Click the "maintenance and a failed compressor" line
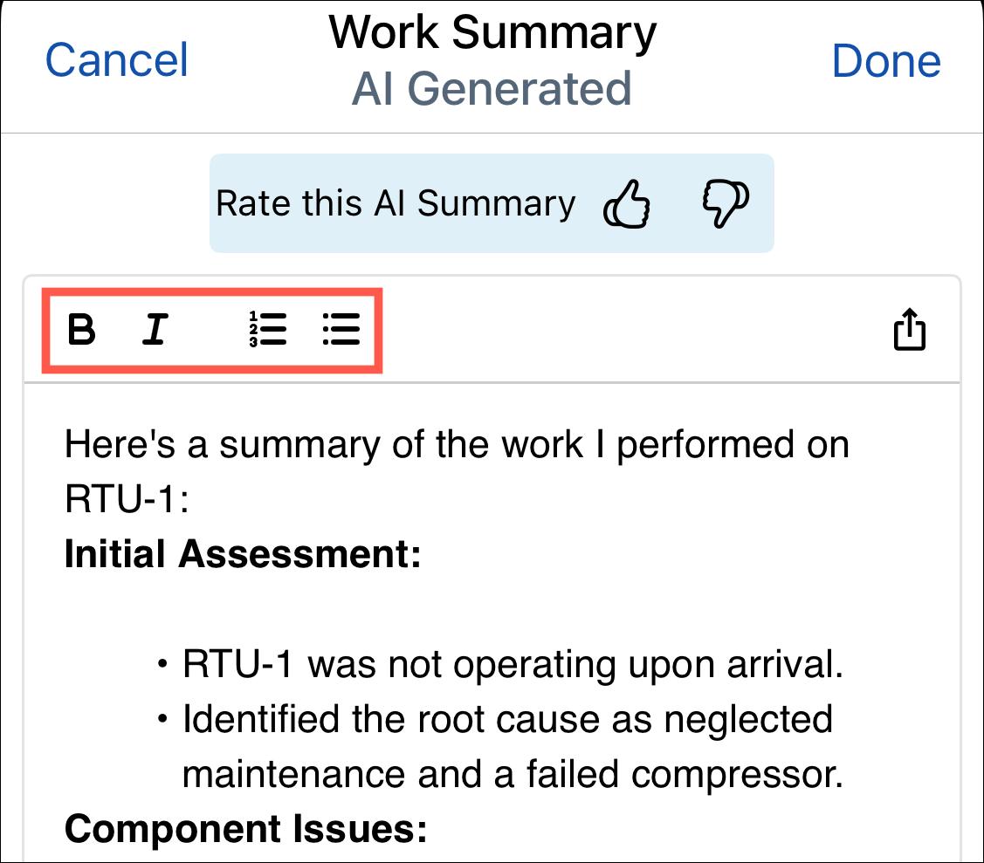984x863 pixels. [x=513, y=775]
